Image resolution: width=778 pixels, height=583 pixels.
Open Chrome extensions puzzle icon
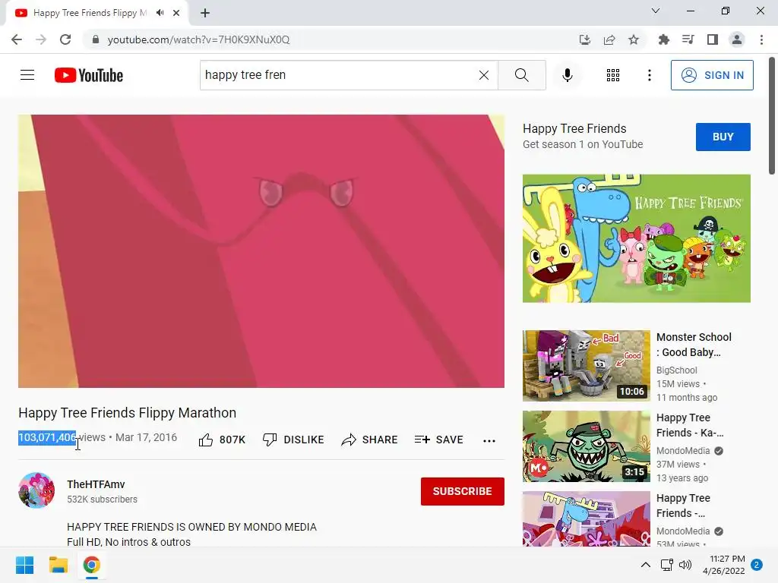pos(663,39)
